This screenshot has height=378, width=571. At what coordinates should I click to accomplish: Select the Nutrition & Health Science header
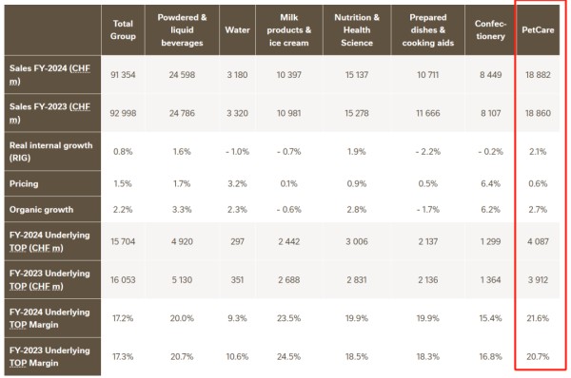tap(357, 30)
